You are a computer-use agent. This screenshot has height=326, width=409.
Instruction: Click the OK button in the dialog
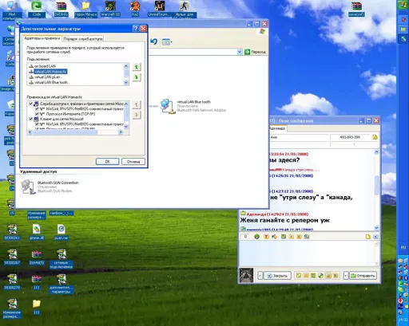point(107,162)
